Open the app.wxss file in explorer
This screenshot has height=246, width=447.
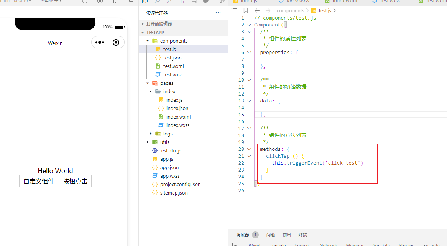pos(170,176)
